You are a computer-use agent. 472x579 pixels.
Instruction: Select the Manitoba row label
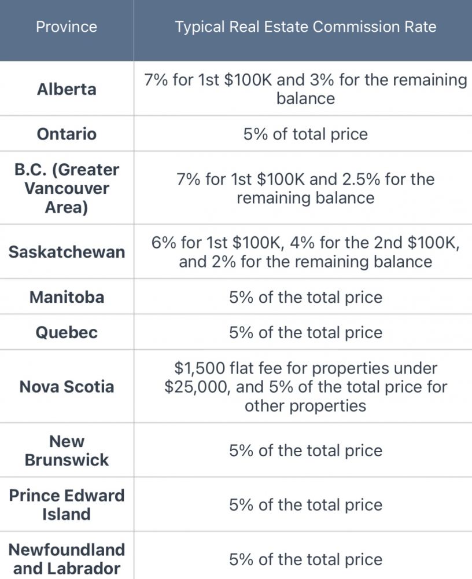tap(67, 298)
